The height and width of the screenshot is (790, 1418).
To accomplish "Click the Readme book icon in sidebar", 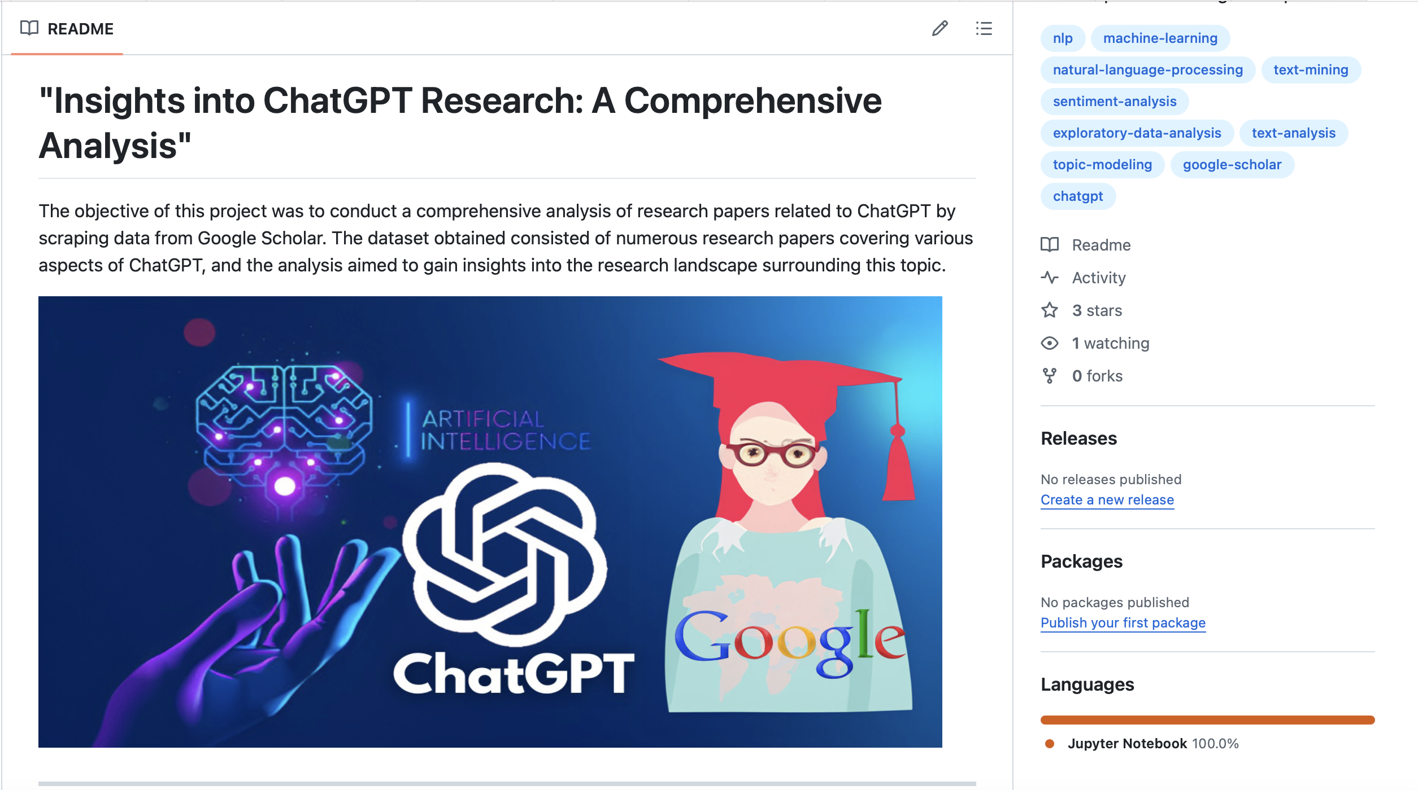I will [x=1050, y=245].
